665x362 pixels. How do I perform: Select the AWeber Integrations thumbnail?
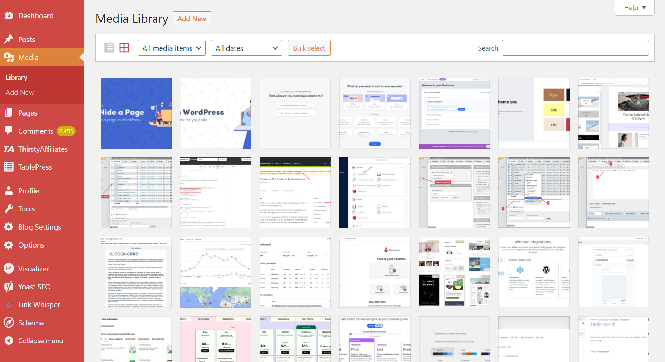click(534, 272)
